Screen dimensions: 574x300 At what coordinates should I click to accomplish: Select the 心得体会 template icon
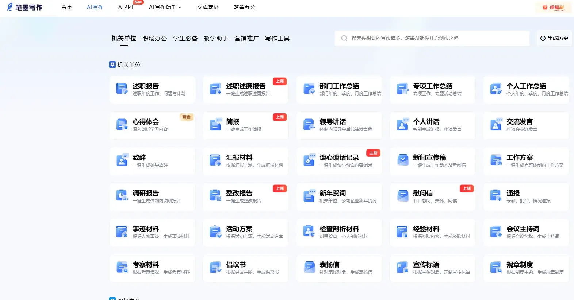pos(122,125)
